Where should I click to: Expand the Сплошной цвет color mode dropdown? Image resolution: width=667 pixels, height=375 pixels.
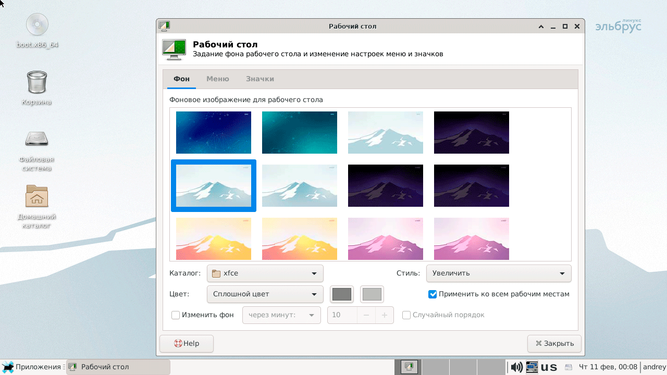tap(265, 294)
